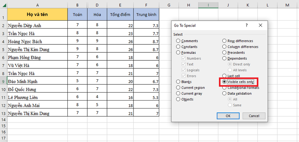The image size is (299, 142).
Task: Click the 'Toán' header cell
Action: tap(77, 14)
